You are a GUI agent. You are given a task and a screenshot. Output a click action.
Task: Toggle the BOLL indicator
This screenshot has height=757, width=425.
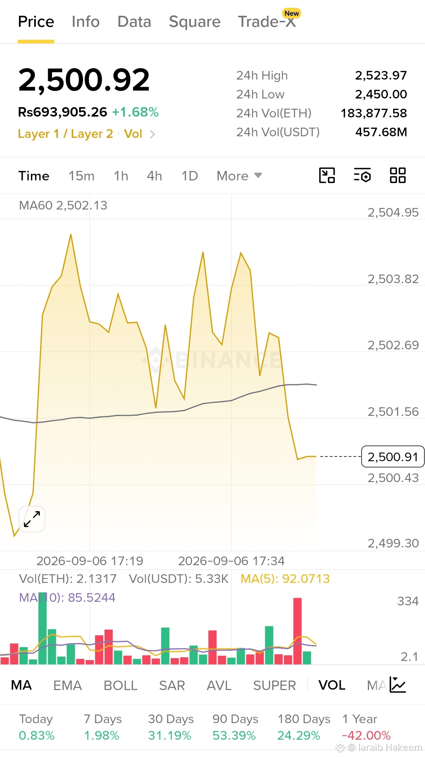(x=120, y=685)
